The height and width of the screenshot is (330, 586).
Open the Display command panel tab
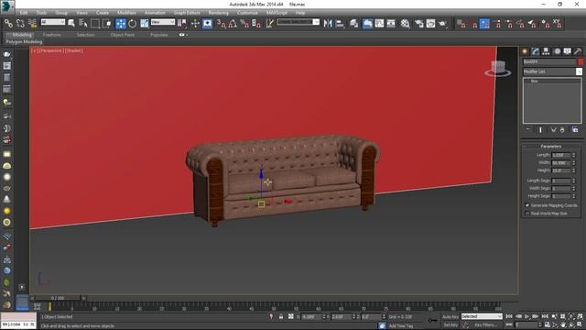(568, 51)
